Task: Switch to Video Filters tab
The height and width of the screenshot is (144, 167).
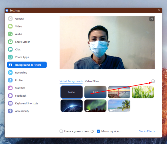Action: point(92,81)
